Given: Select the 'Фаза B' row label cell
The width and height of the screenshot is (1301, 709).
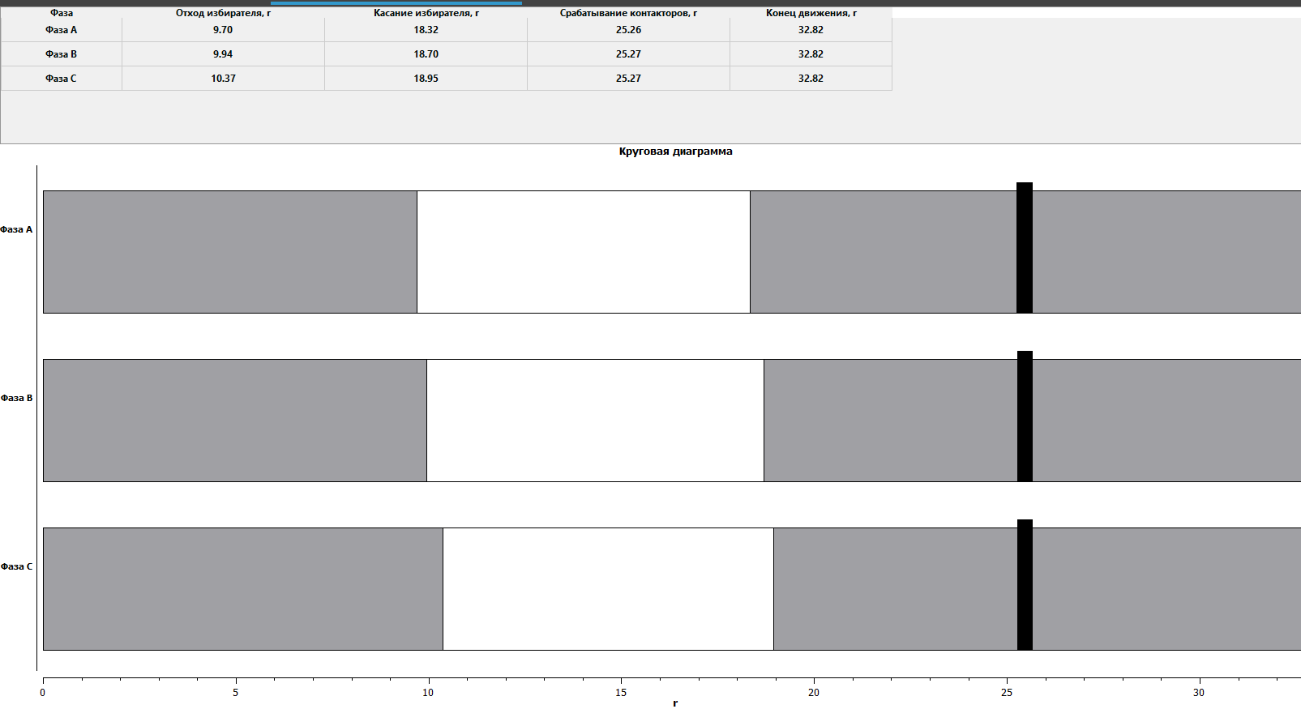Looking at the screenshot, I should point(62,54).
